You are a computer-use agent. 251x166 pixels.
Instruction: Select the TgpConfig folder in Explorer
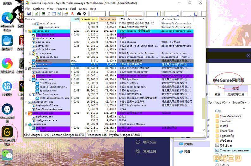pyautogui.click(x=225, y=136)
